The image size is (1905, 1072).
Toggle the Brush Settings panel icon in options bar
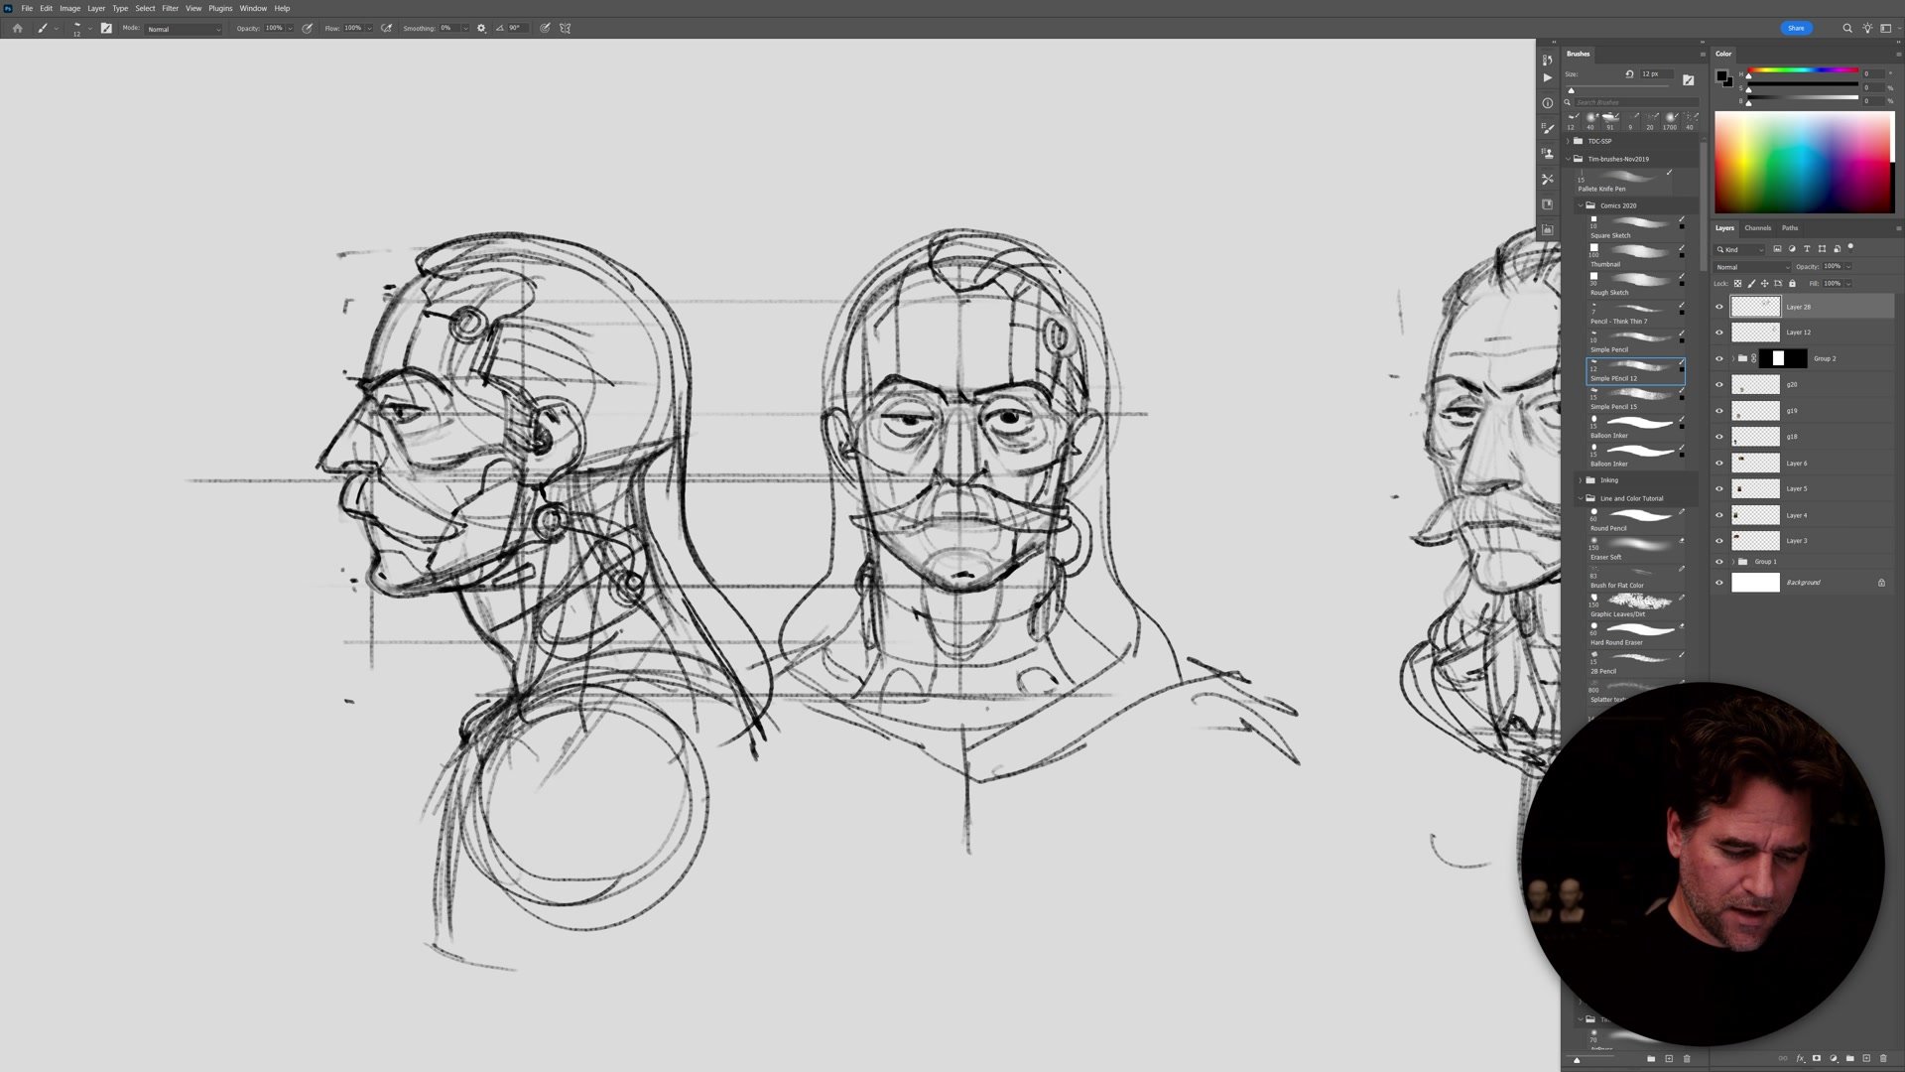pos(106,28)
